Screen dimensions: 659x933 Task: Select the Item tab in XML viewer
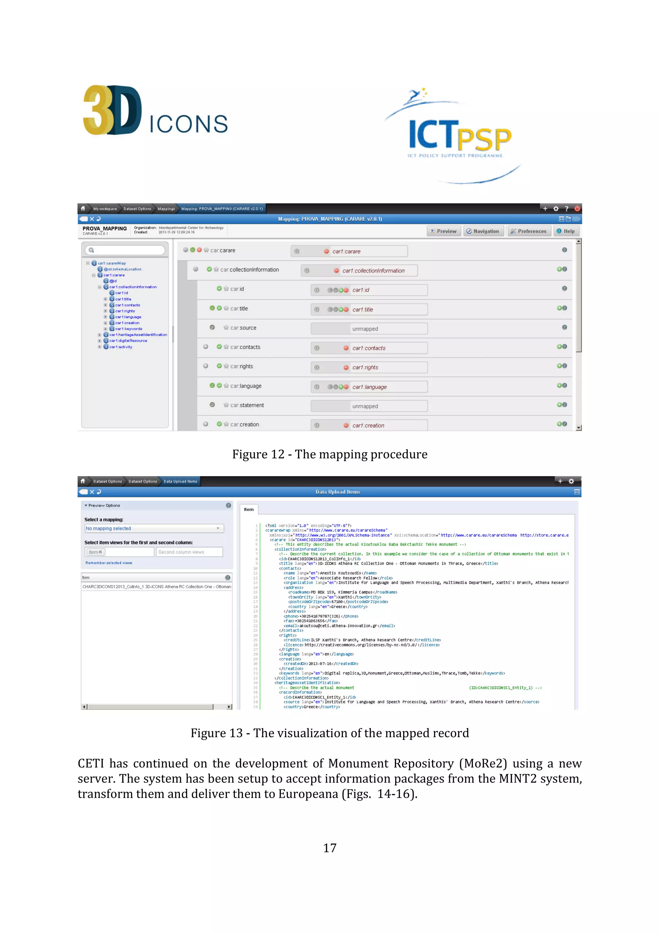tap(248, 509)
